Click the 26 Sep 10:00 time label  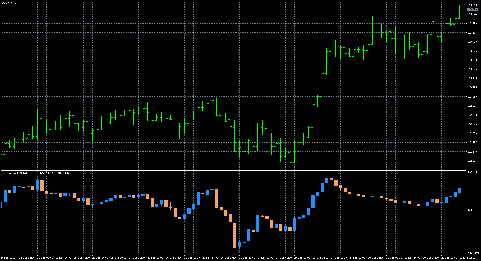[192, 258]
